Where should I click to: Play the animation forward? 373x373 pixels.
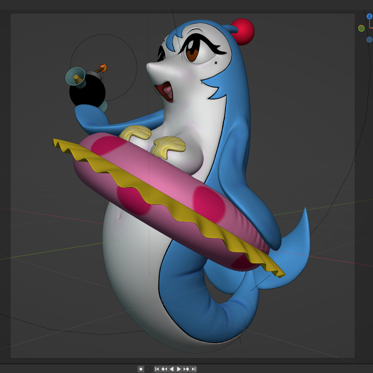(179, 369)
